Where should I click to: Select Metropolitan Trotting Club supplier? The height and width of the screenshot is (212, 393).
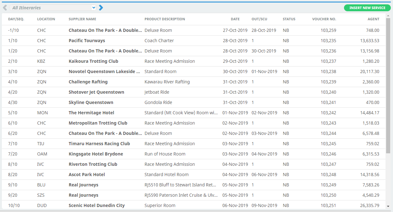pos(98,123)
